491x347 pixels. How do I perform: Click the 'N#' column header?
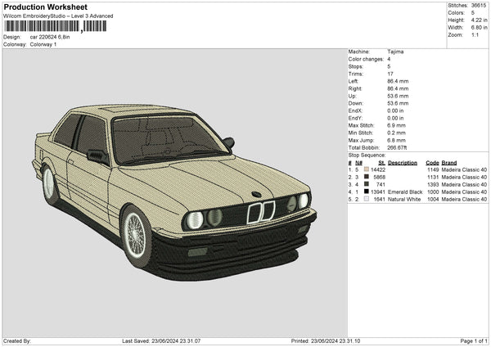pyautogui.click(x=358, y=163)
